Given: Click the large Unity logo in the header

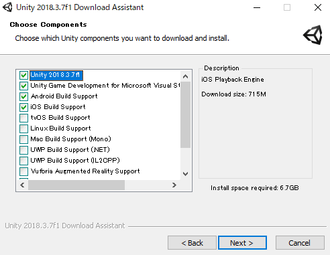Looking at the screenshot, I should [x=313, y=35].
